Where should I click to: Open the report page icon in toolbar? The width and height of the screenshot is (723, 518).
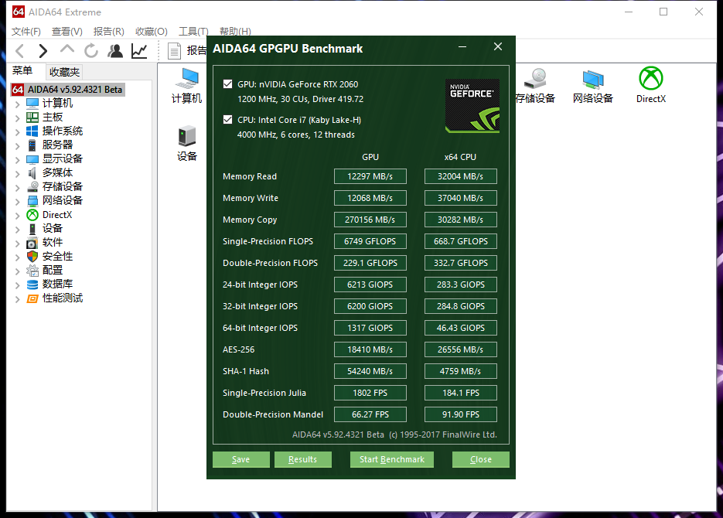point(174,51)
